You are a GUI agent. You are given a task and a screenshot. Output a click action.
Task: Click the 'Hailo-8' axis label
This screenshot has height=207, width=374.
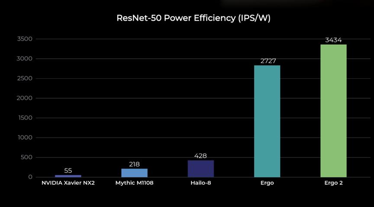(201, 183)
